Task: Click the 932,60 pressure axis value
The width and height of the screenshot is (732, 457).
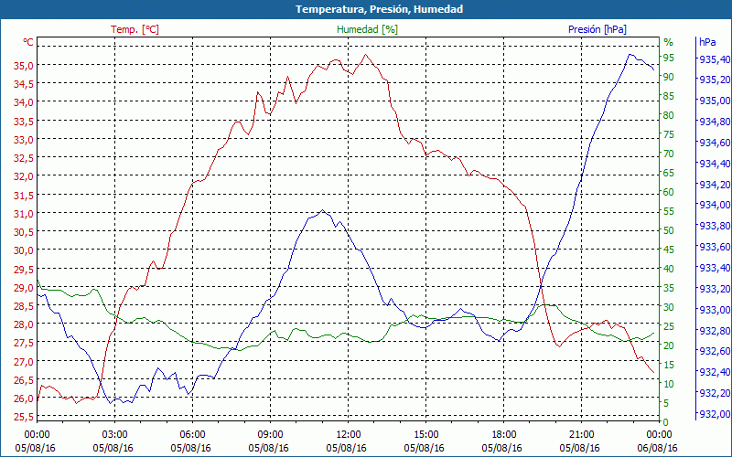Action: point(715,351)
